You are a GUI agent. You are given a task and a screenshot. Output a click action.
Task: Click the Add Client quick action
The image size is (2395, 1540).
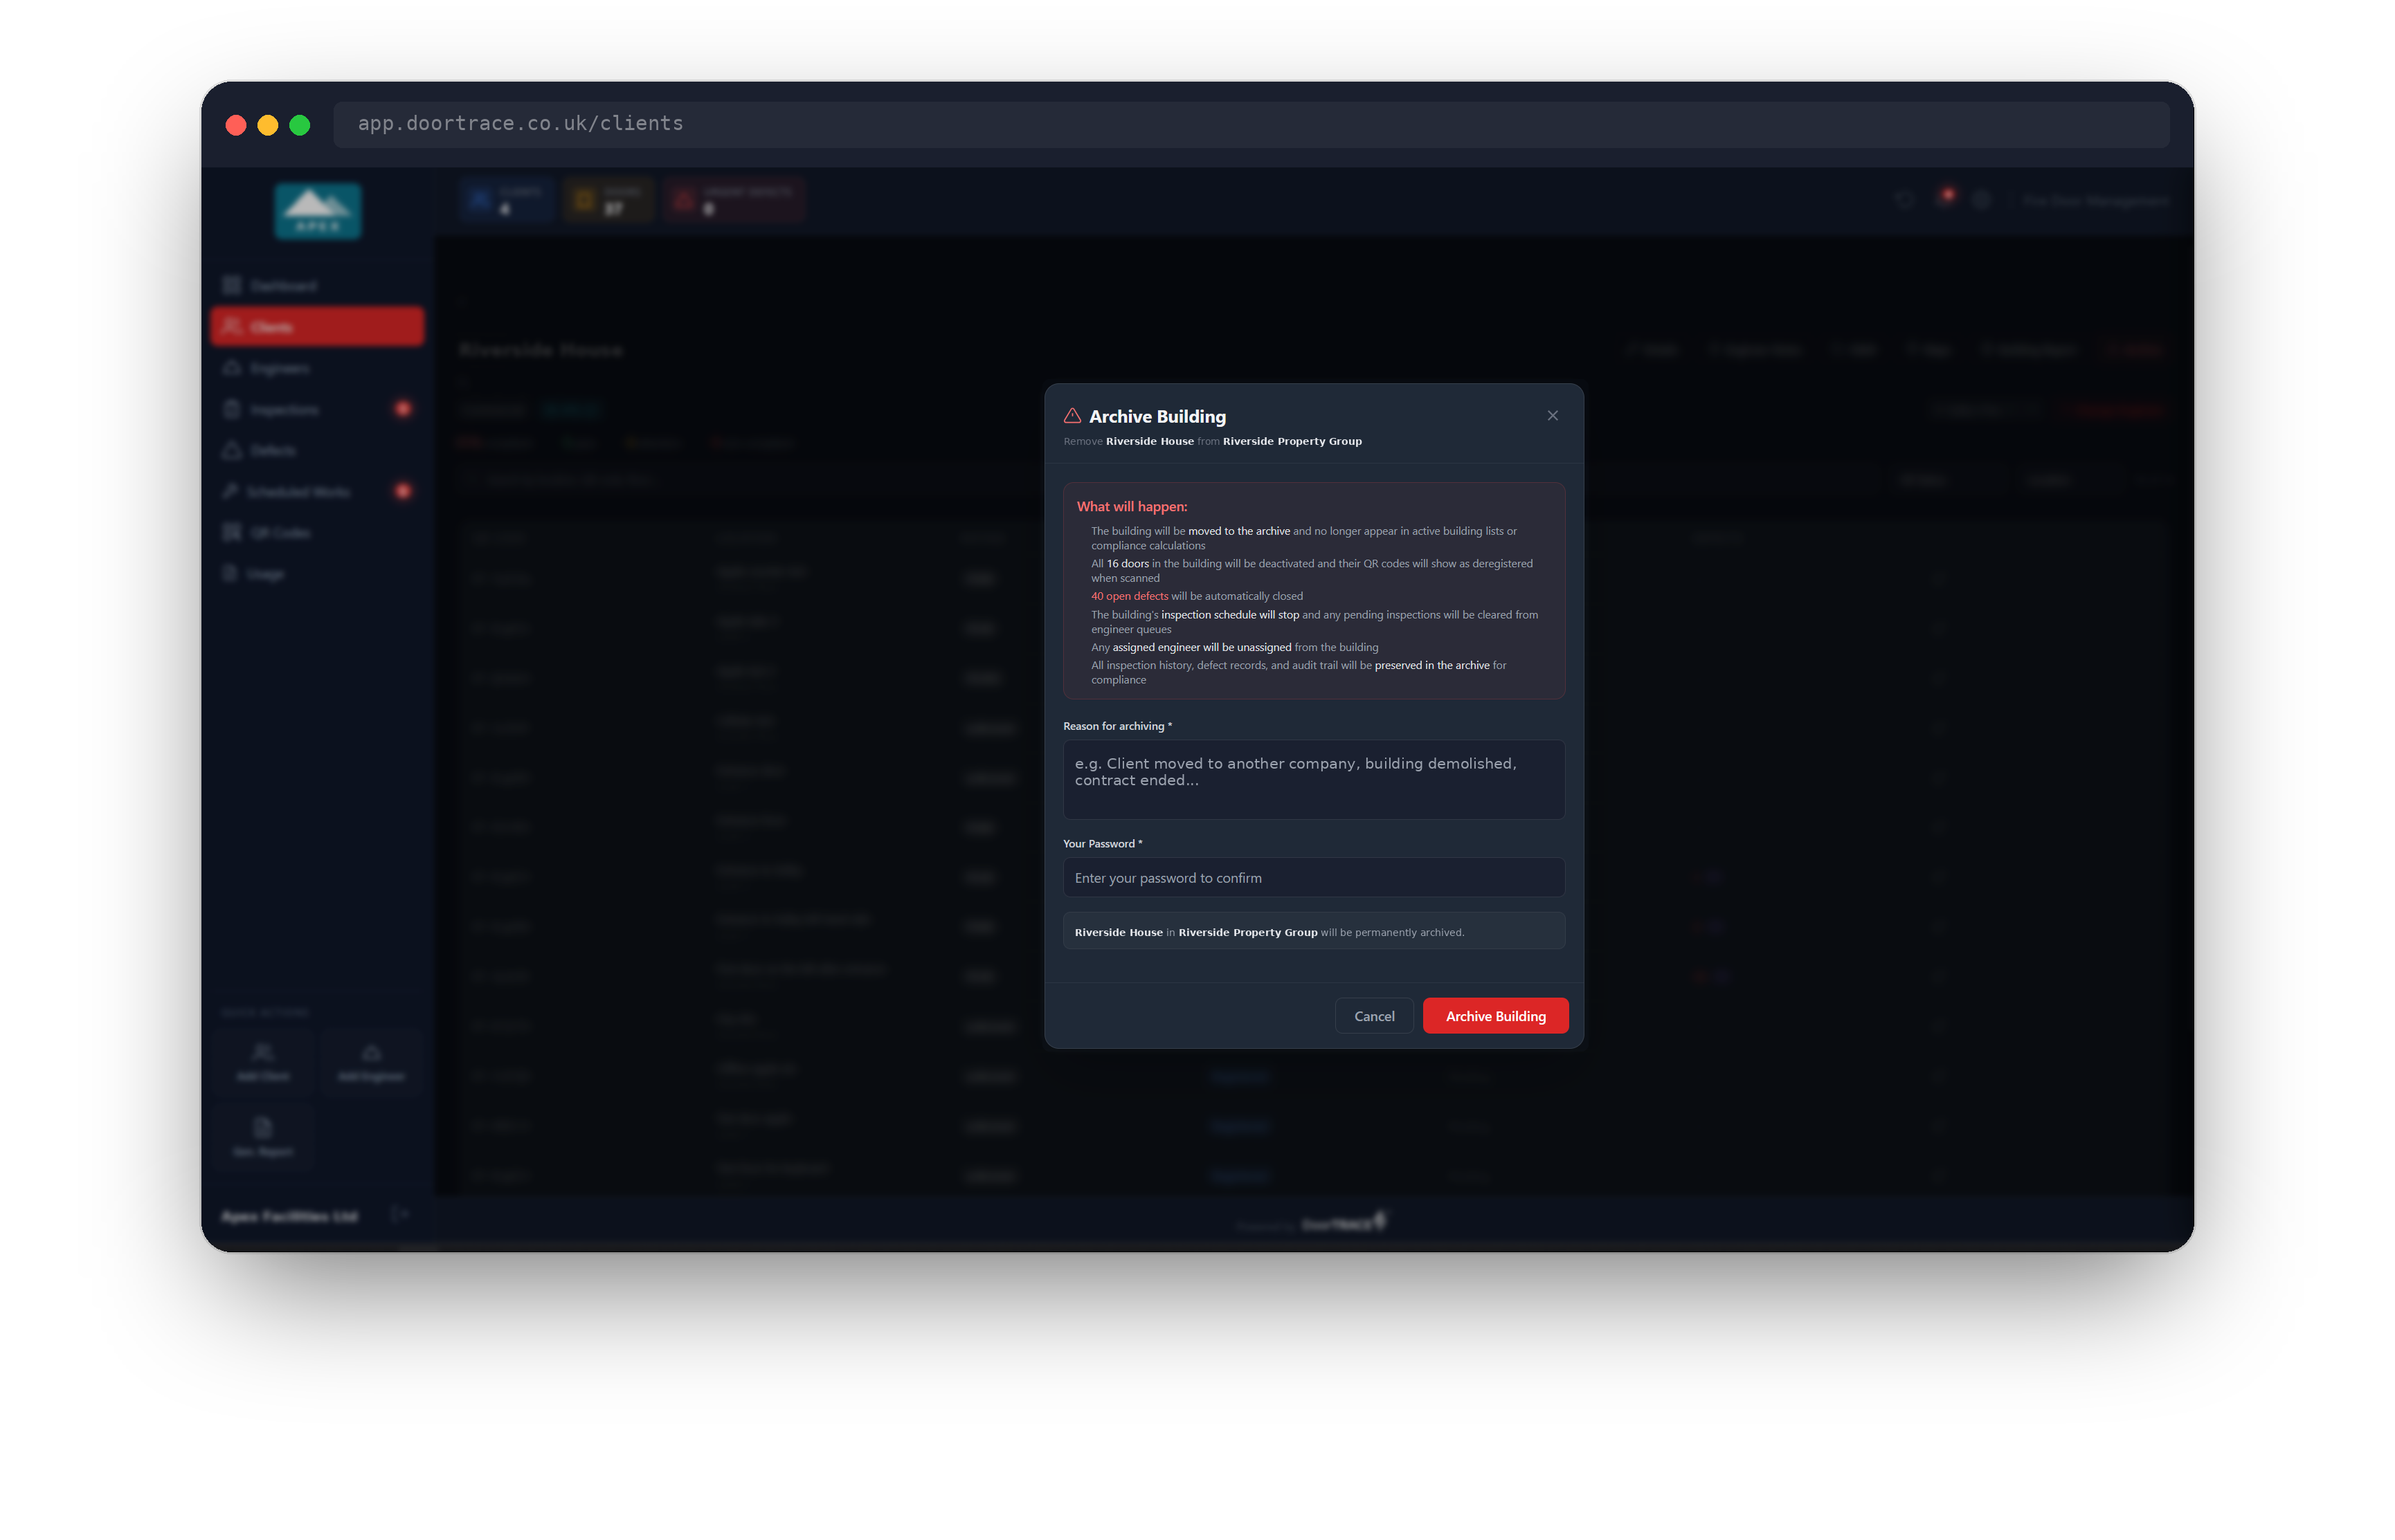pyautogui.click(x=263, y=1061)
